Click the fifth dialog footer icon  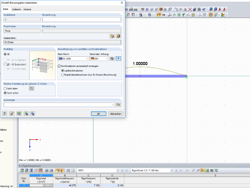point(33,114)
